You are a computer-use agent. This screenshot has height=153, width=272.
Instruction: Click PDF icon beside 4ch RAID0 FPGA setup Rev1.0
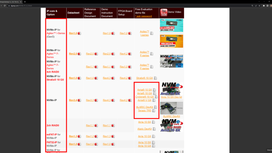point(130,67)
